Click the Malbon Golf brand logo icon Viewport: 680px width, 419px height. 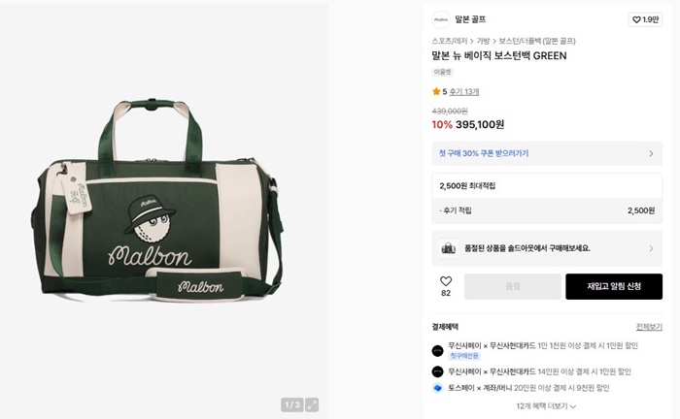[x=441, y=19]
